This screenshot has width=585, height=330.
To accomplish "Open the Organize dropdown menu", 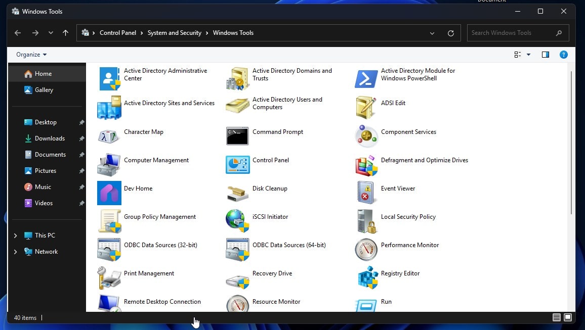I will 31,55.
